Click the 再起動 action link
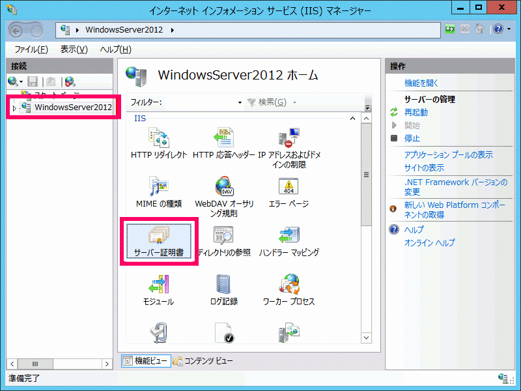The height and width of the screenshot is (391, 521). [x=415, y=112]
